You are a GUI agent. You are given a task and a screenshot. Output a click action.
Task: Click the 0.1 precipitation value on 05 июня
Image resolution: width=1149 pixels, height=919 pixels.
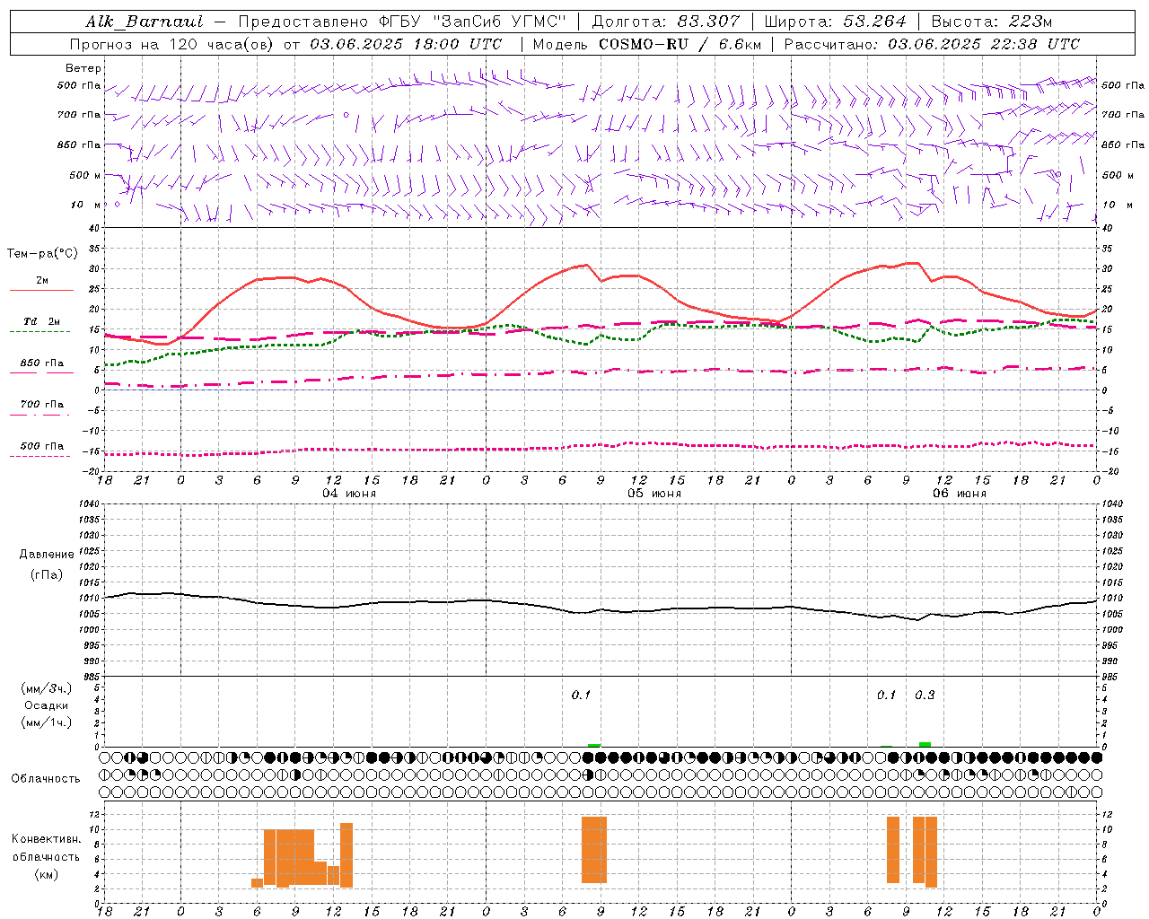coord(581,695)
